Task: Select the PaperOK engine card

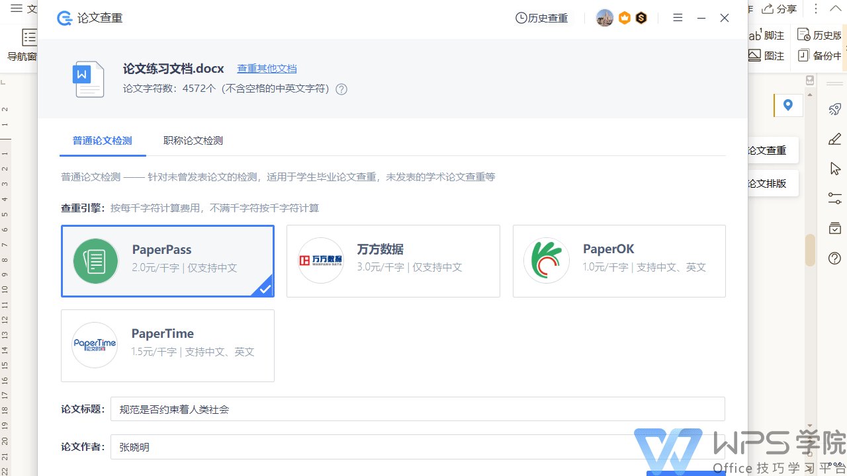Action: (x=619, y=261)
